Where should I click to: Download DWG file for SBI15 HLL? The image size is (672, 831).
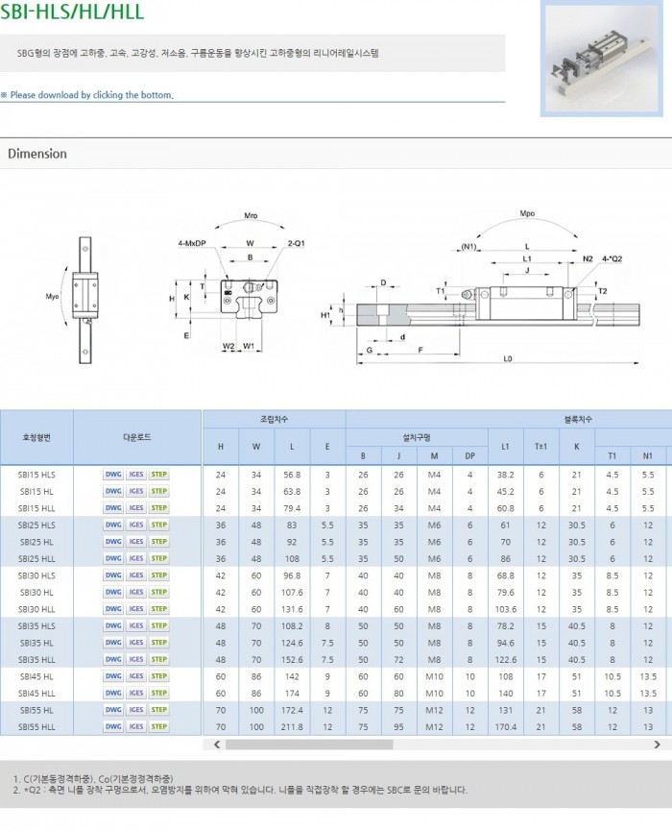[x=113, y=507]
